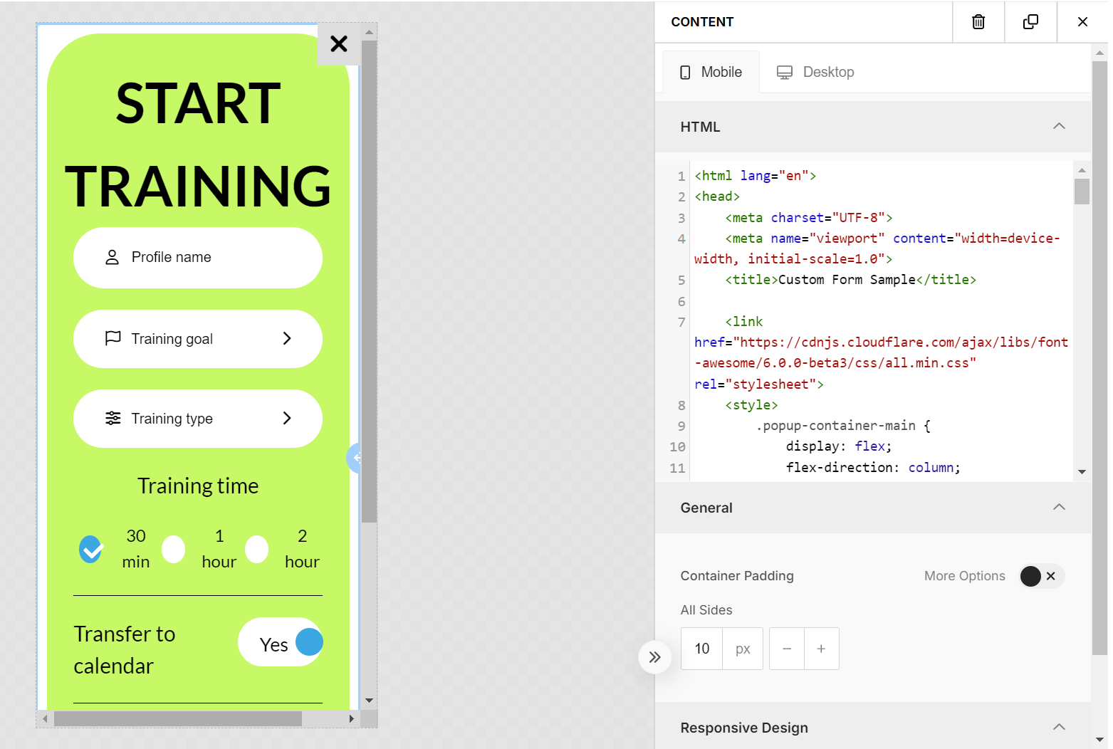Click the minus button for container padding

click(787, 649)
